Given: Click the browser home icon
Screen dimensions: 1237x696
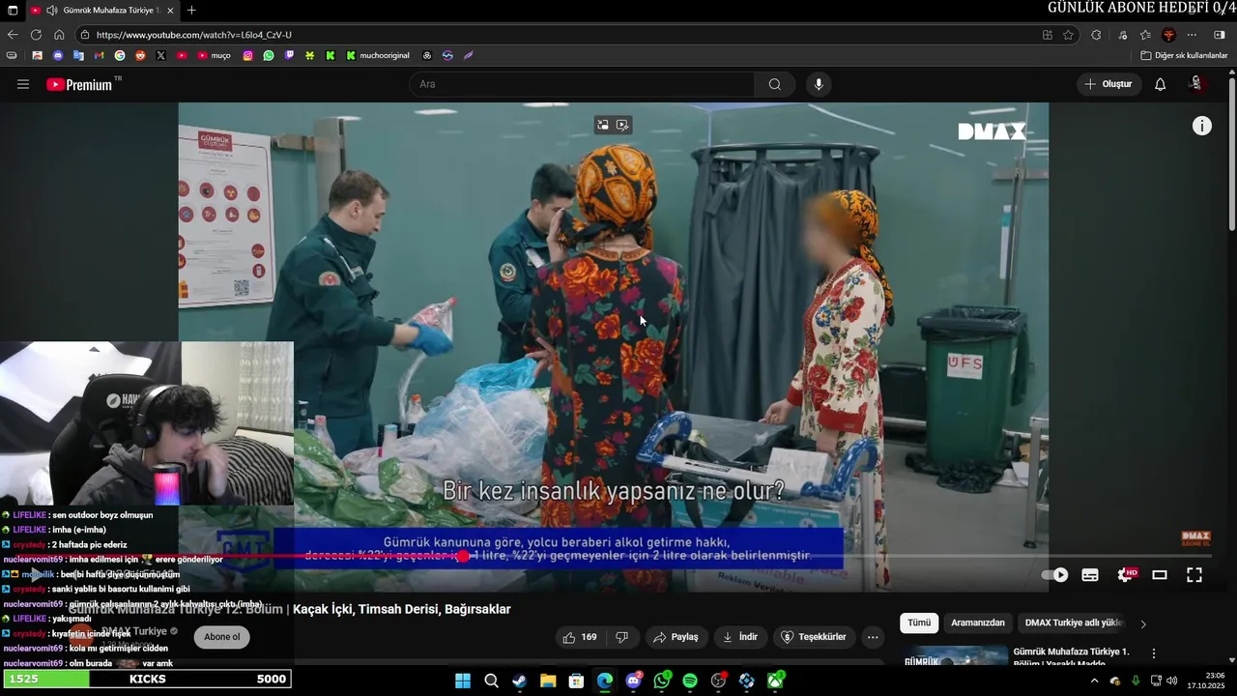Looking at the screenshot, I should pos(59,35).
